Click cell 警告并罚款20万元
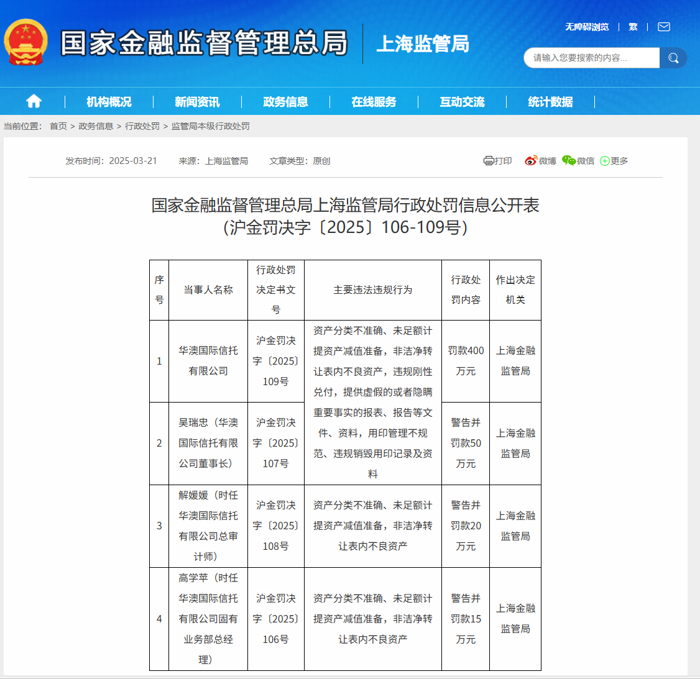The image size is (700, 679). (x=466, y=526)
